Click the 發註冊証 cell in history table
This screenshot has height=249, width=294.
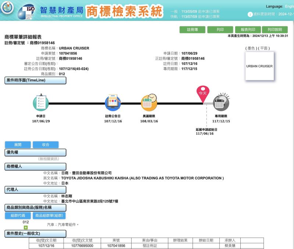tap(150, 246)
